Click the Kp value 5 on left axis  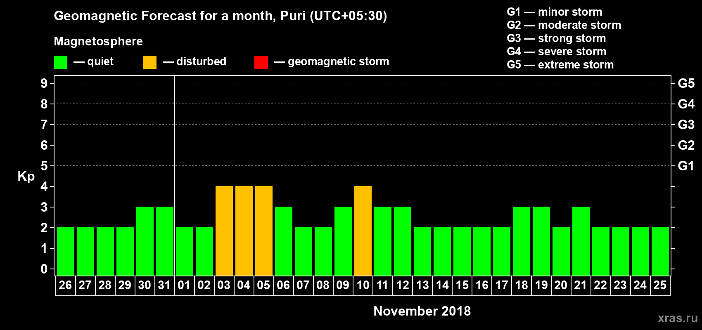point(44,166)
